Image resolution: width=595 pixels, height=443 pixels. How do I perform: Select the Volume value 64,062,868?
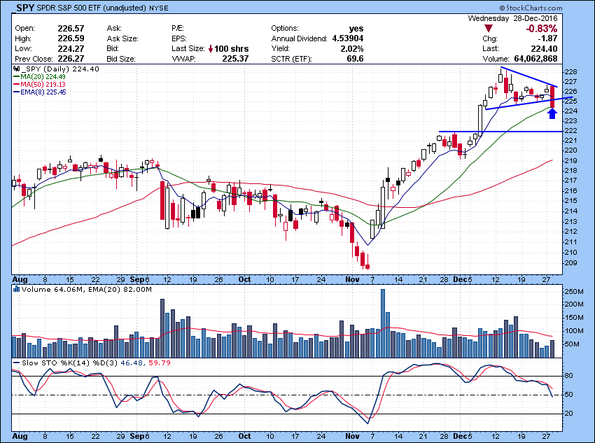[535, 59]
